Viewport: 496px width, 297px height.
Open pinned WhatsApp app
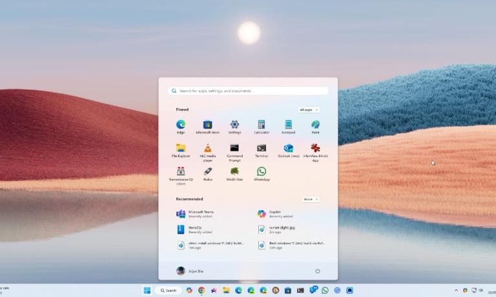tap(262, 172)
